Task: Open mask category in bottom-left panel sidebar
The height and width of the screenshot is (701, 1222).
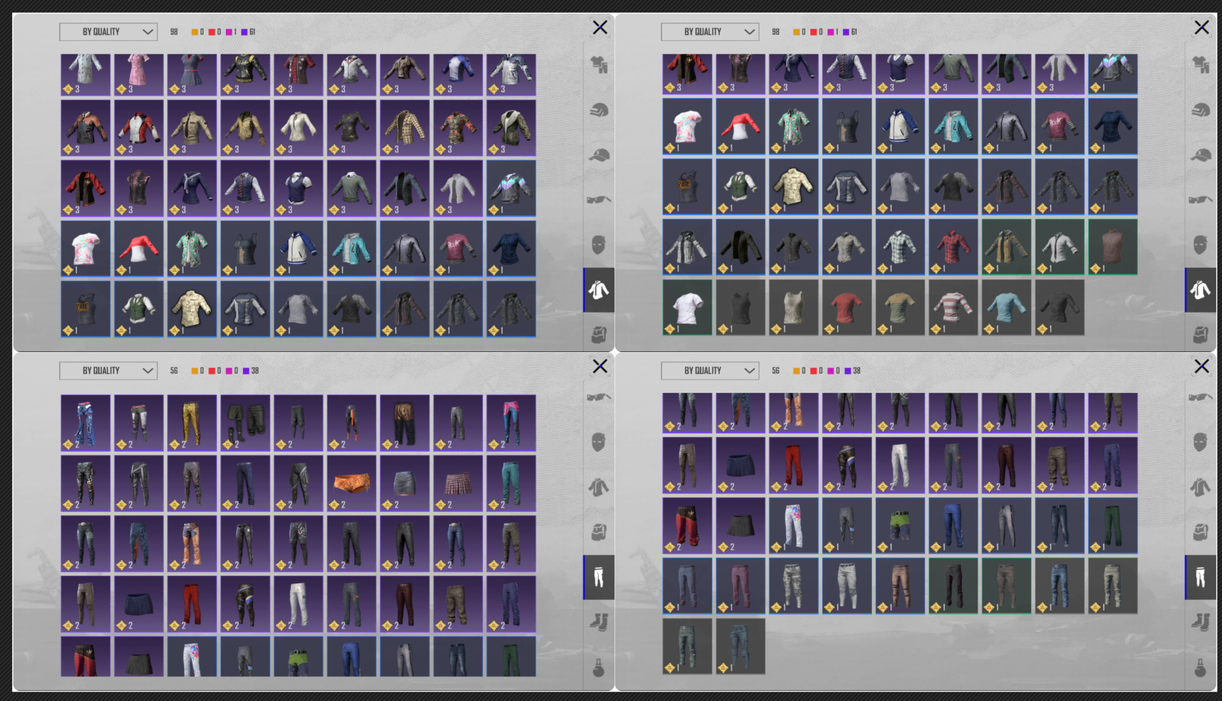Action: (599, 442)
